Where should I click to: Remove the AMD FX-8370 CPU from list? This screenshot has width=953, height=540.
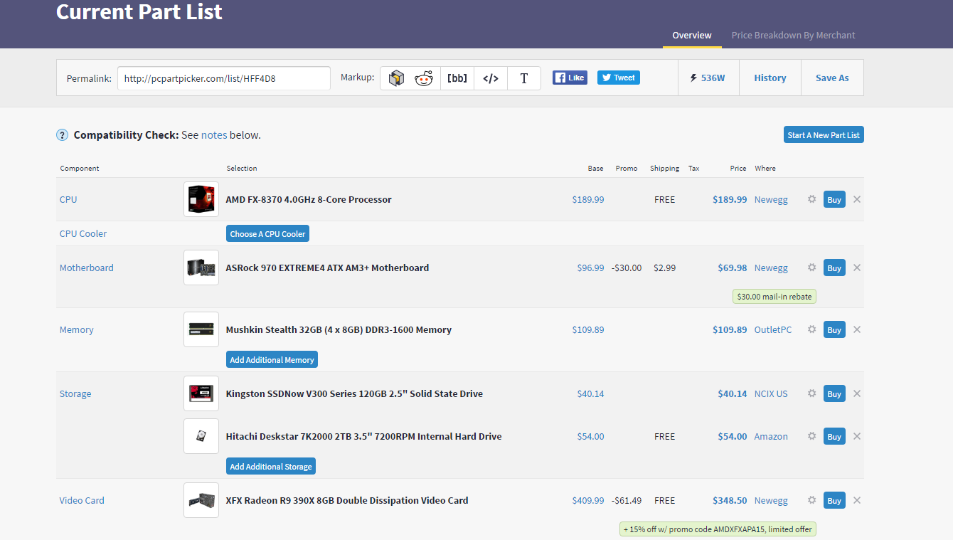[x=857, y=199]
